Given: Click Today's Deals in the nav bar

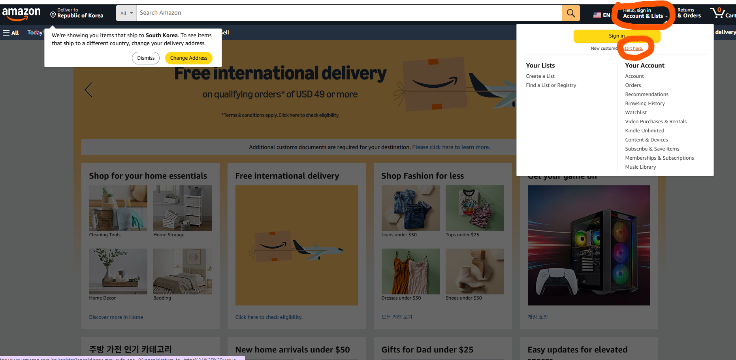Looking at the screenshot, I should click(x=36, y=32).
